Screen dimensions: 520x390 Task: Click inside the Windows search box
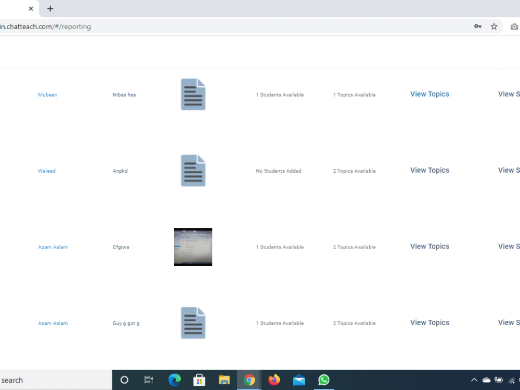(x=52, y=380)
